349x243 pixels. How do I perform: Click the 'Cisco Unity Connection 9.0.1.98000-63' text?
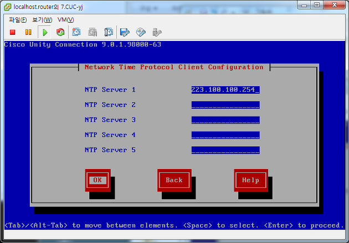pos(83,45)
